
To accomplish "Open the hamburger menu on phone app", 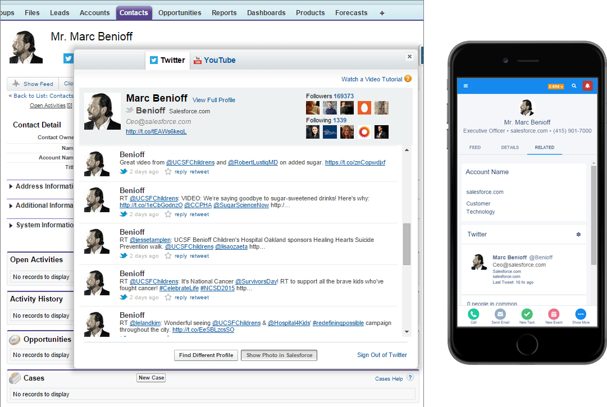I will pos(465,86).
